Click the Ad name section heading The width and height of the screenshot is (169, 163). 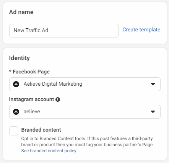click(x=21, y=12)
